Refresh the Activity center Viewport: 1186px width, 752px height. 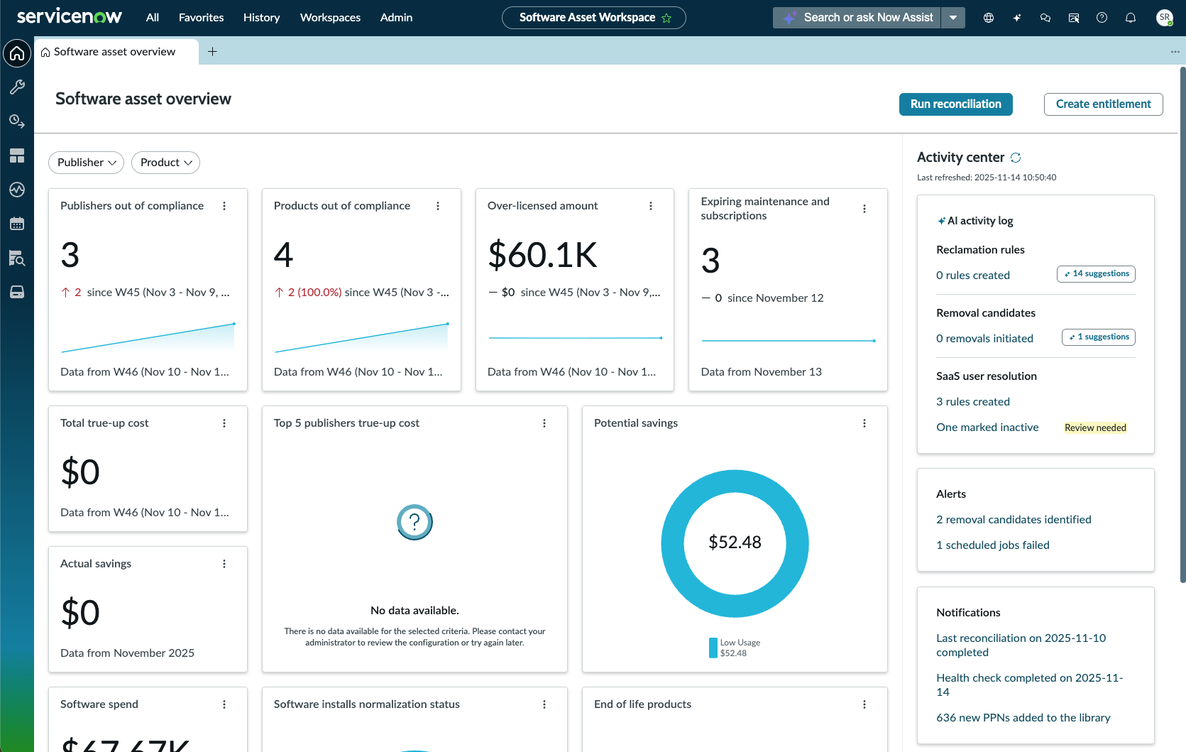tap(1016, 158)
